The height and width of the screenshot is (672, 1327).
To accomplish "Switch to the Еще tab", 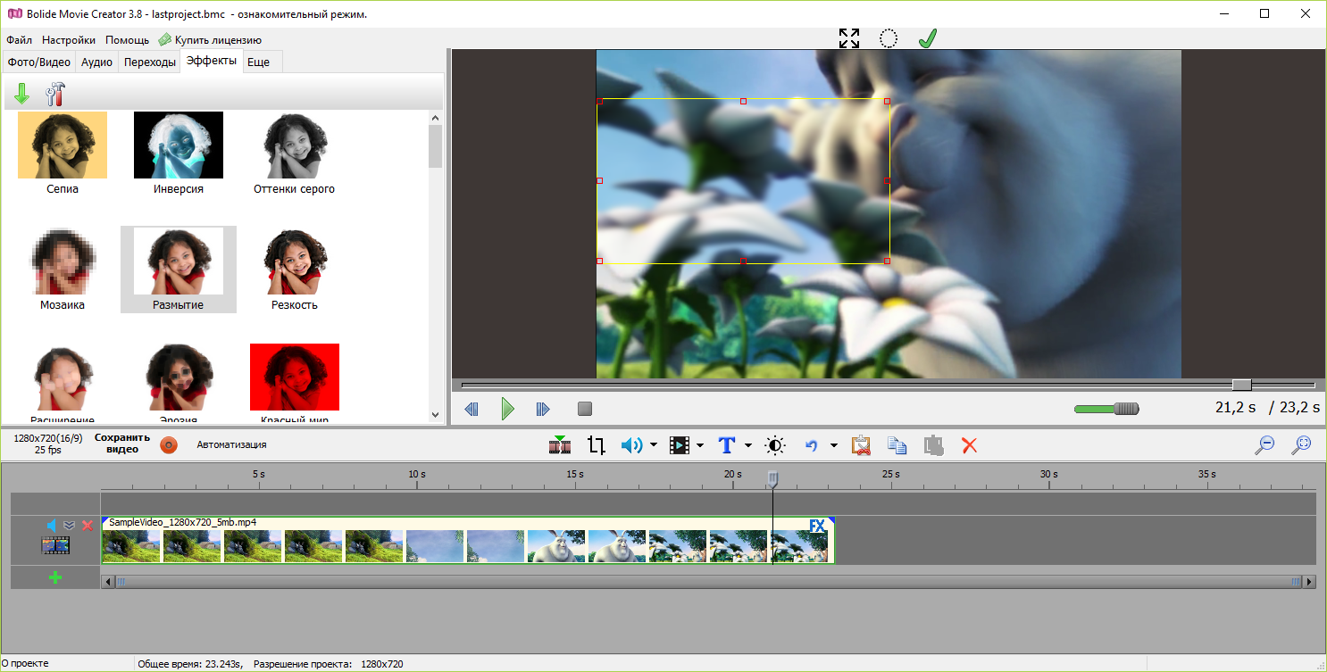I will [x=259, y=62].
